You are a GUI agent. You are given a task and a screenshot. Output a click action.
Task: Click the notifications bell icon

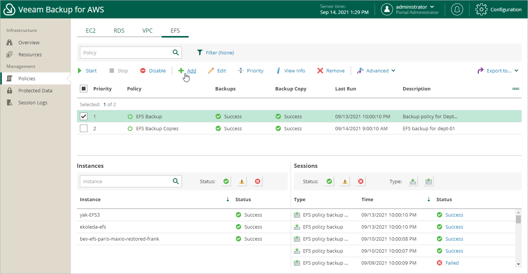click(457, 9)
